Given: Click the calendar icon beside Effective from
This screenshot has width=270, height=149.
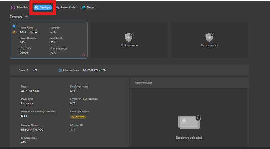Looking at the screenshot, I should point(60,70).
